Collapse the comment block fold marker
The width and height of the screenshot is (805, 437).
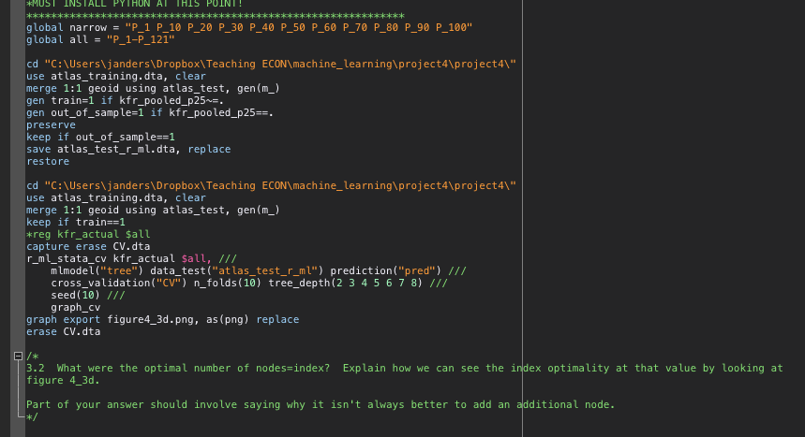[x=18, y=356]
